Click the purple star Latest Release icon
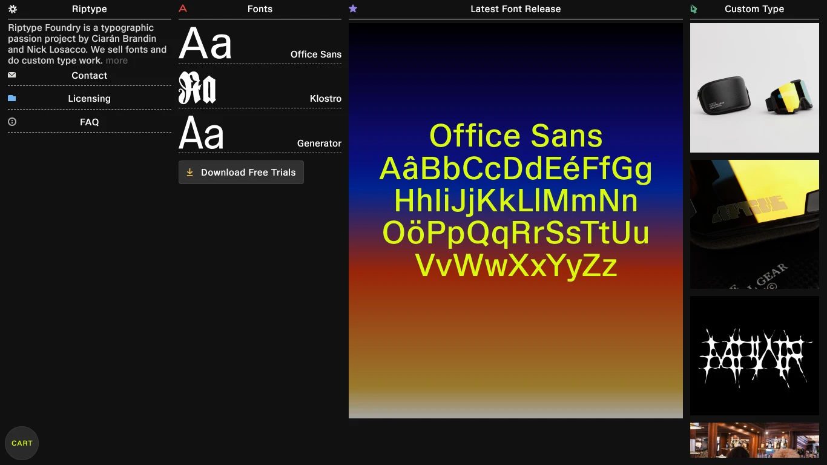The image size is (827, 465). pos(353,8)
